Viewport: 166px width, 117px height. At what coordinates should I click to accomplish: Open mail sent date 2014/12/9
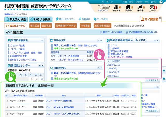pos(113,72)
